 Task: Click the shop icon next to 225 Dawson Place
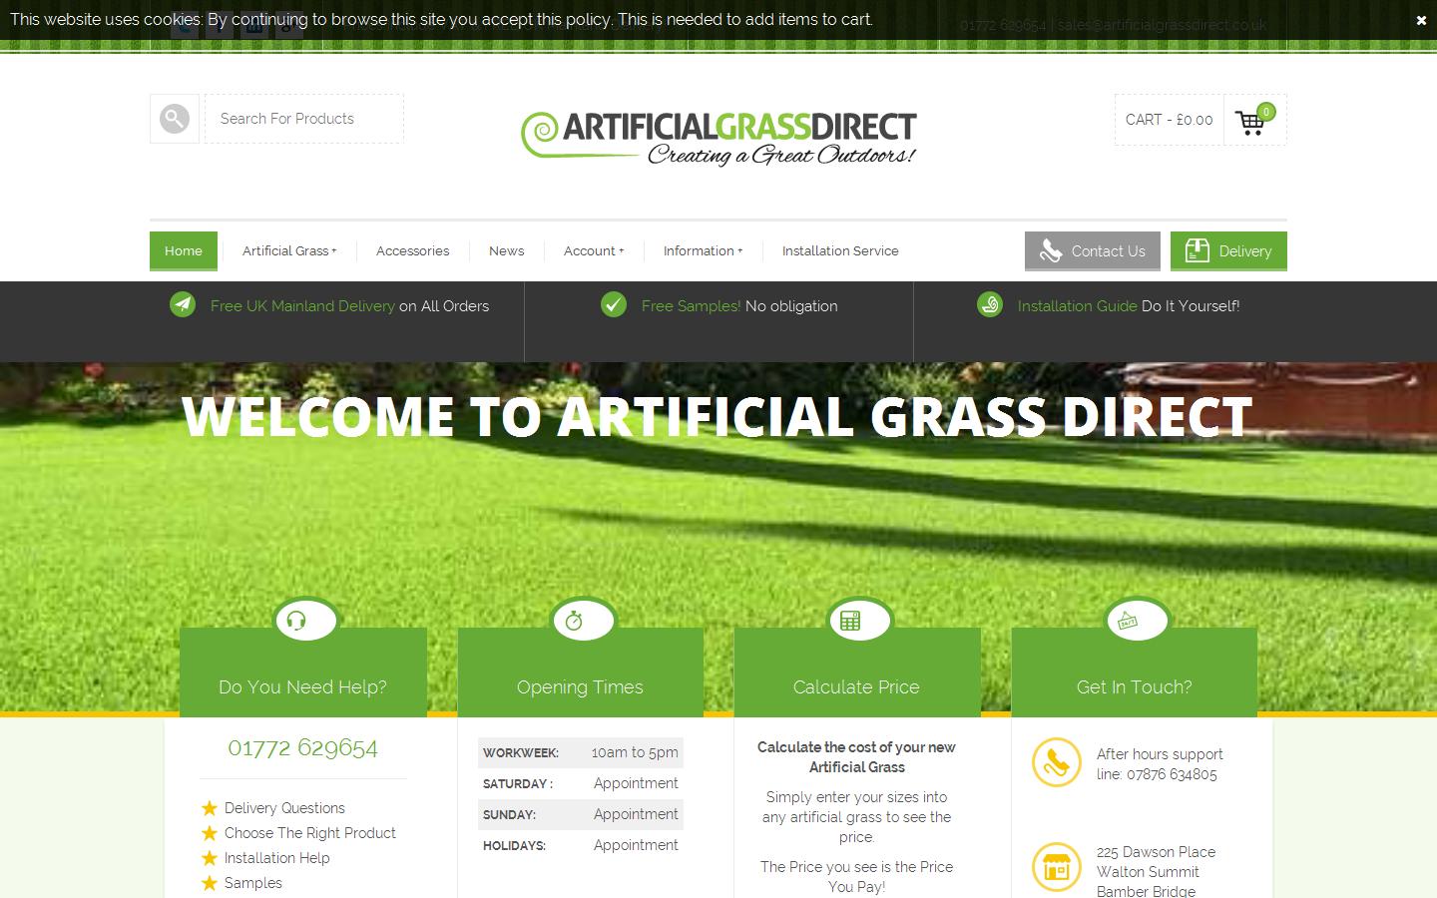[x=1056, y=867]
